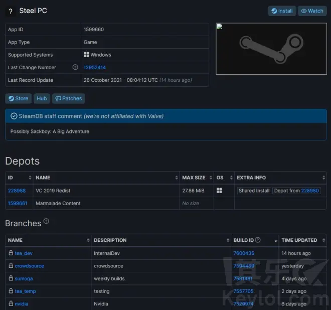The width and height of the screenshot is (331, 310).
Task: Click the Windows icon in Supported Systems
Action: tap(86, 55)
